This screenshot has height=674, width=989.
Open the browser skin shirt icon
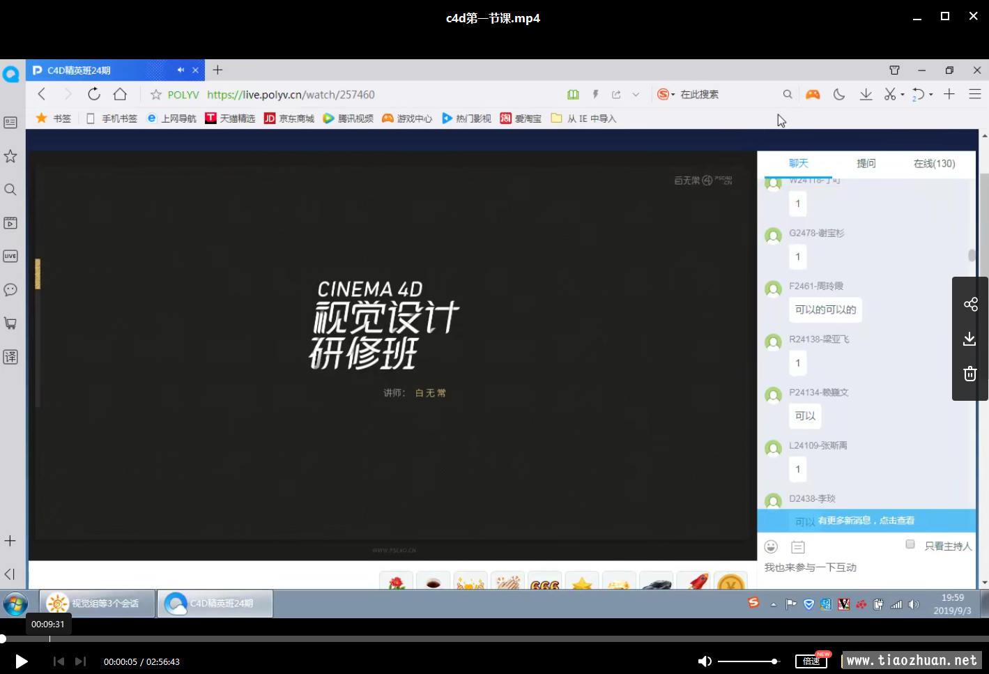(x=894, y=70)
